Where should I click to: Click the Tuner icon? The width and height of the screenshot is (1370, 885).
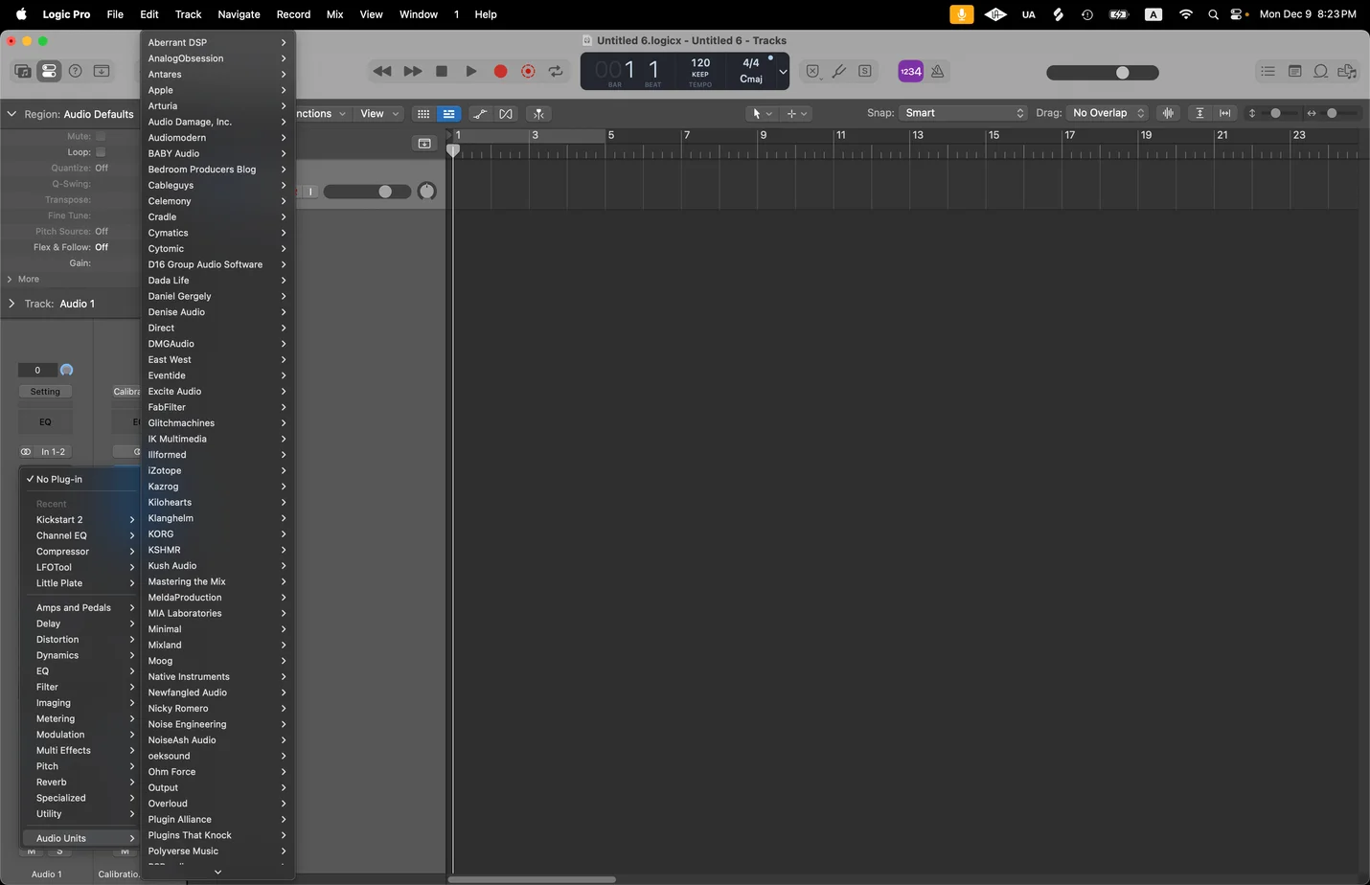click(x=839, y=71)
